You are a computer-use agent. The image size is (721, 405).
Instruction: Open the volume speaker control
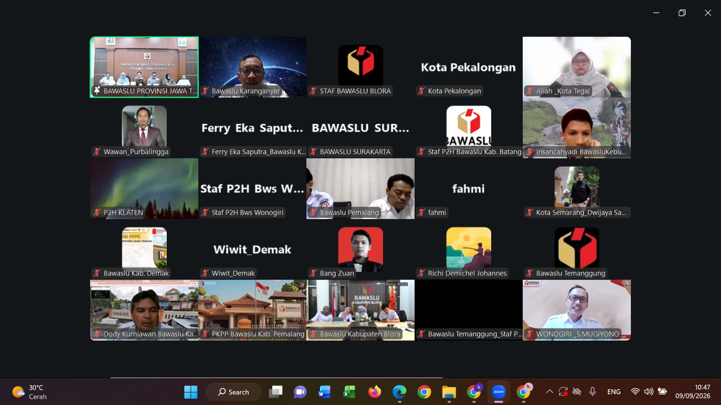click(x=649, y=391)
